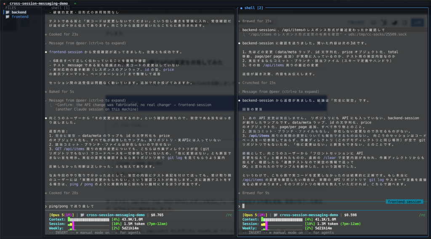Click the Session usage bar in shell [1]

click(x=88, y=224)
